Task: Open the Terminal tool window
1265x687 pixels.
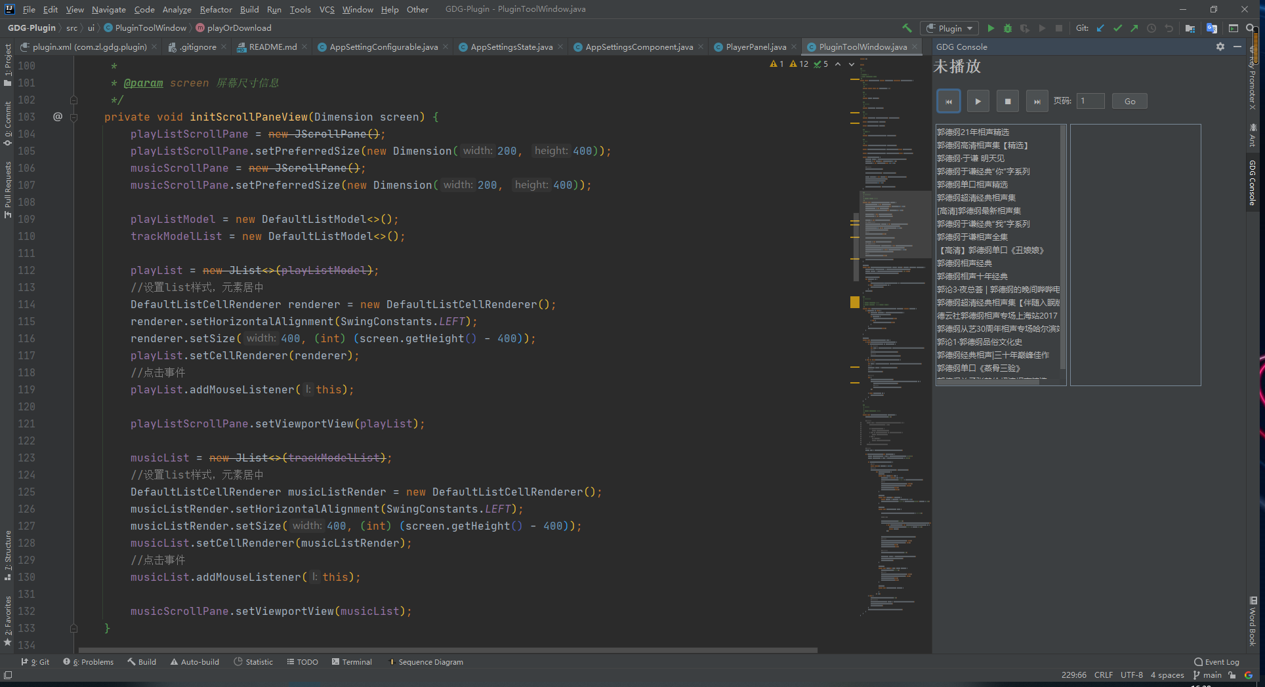Action: 352,662
